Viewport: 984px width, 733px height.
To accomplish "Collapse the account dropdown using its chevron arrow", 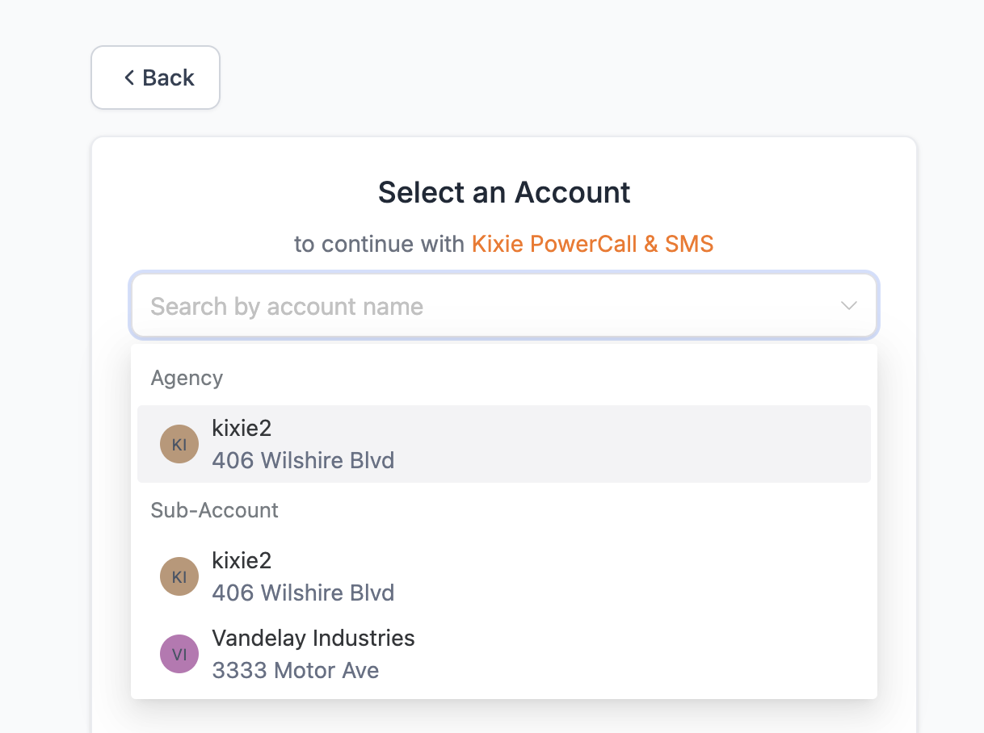I will pos(848,306).
